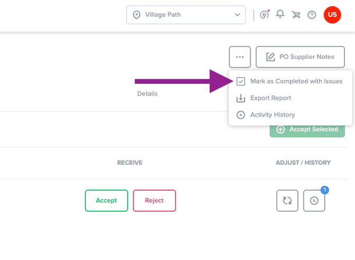355x260 pixels.
Task: Open the notifications bell icon
Action: (x=280, y=14)
